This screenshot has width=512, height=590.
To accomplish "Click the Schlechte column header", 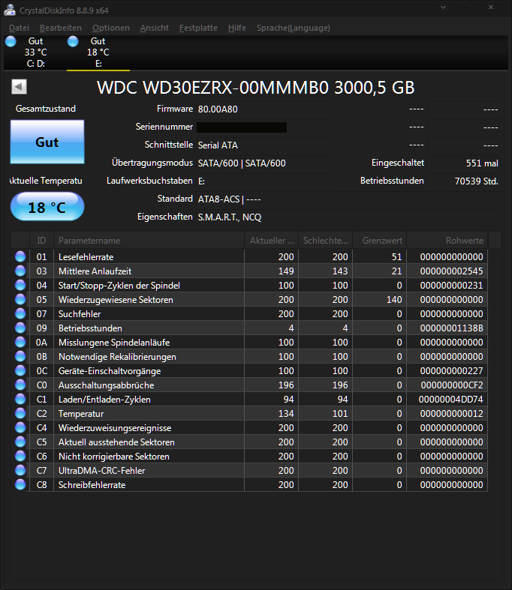I will click(326, 241).
